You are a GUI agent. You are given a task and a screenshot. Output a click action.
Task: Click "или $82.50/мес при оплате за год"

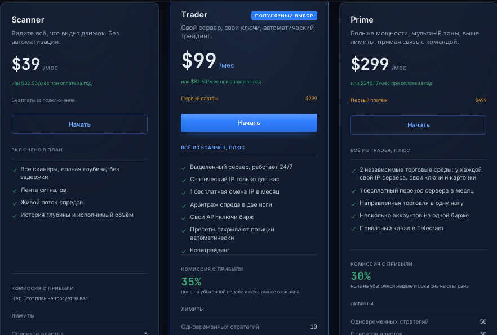point(221,82)
